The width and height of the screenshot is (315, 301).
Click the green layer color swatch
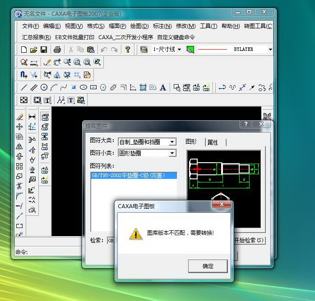pyautogui.click(x=190, y=49)
